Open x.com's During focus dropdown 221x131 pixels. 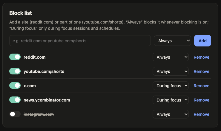171,86
